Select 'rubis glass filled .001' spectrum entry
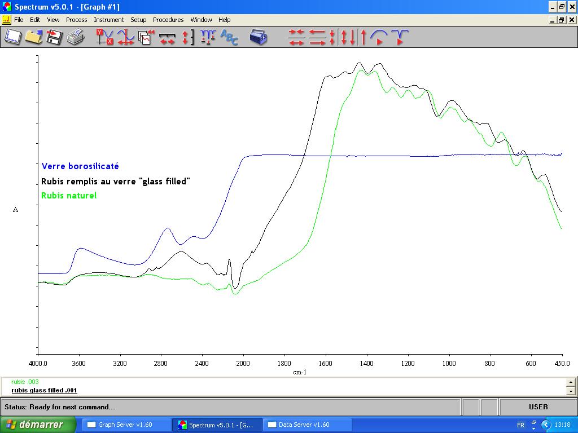Viewport: 578px width, 433px height. click(x=44, y=390)
